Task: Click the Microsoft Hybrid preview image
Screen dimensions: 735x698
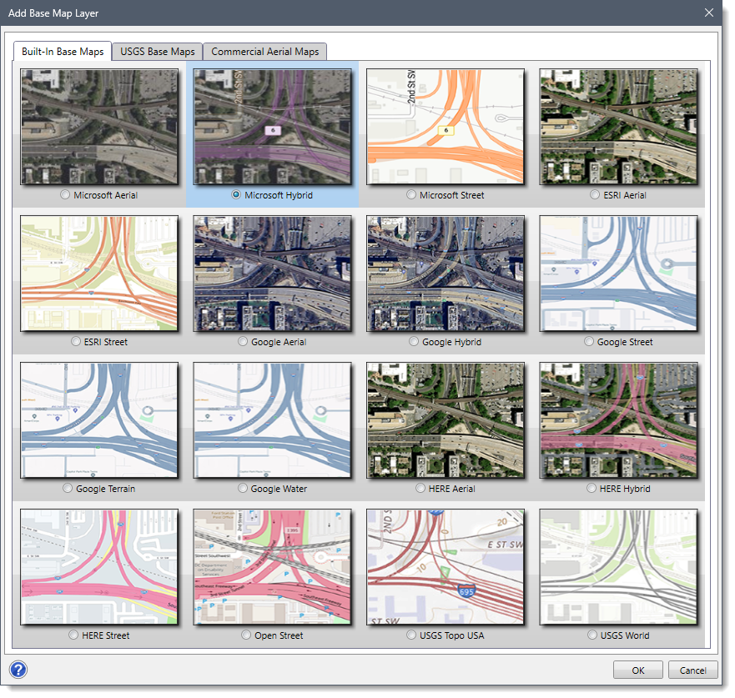Action: [x=273, y=126]
